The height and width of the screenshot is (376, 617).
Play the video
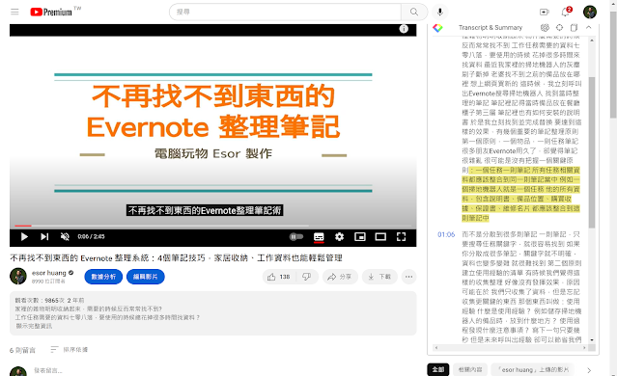click(24, 236)
